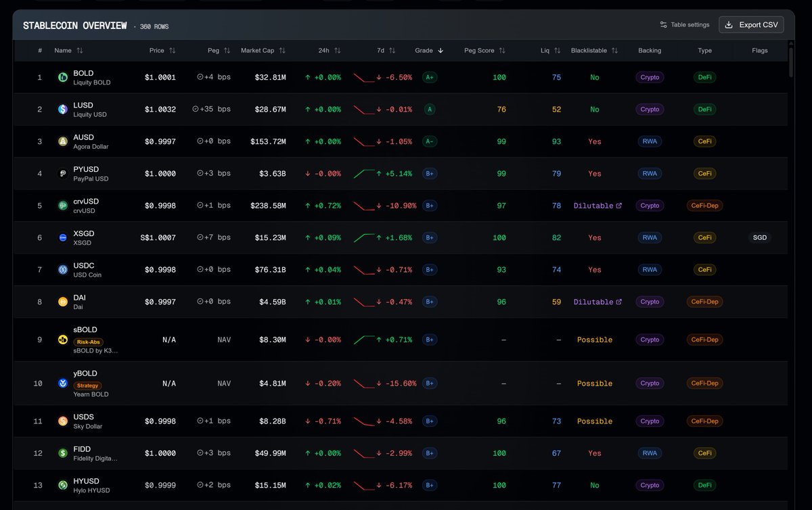Click the Crypto backing badge for LUSD

(x=650, y=110)
